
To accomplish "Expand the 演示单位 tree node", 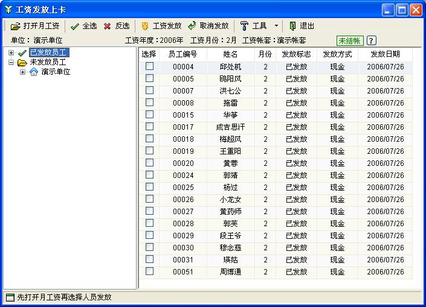I will 22,72.
